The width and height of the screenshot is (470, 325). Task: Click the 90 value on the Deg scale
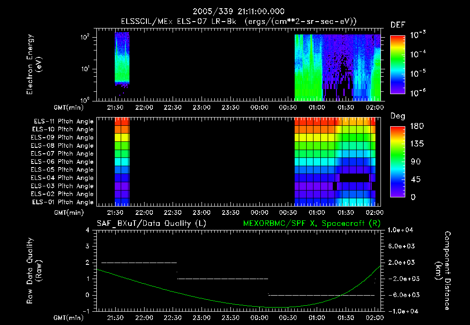coord(415,162)
